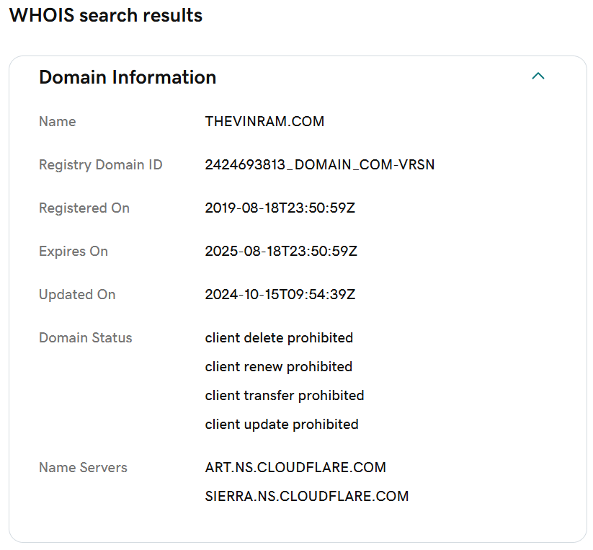Click the Registry Domain ID label
Image resolution: width=593 pixels, height=550 pixels.
click(101, 164)
